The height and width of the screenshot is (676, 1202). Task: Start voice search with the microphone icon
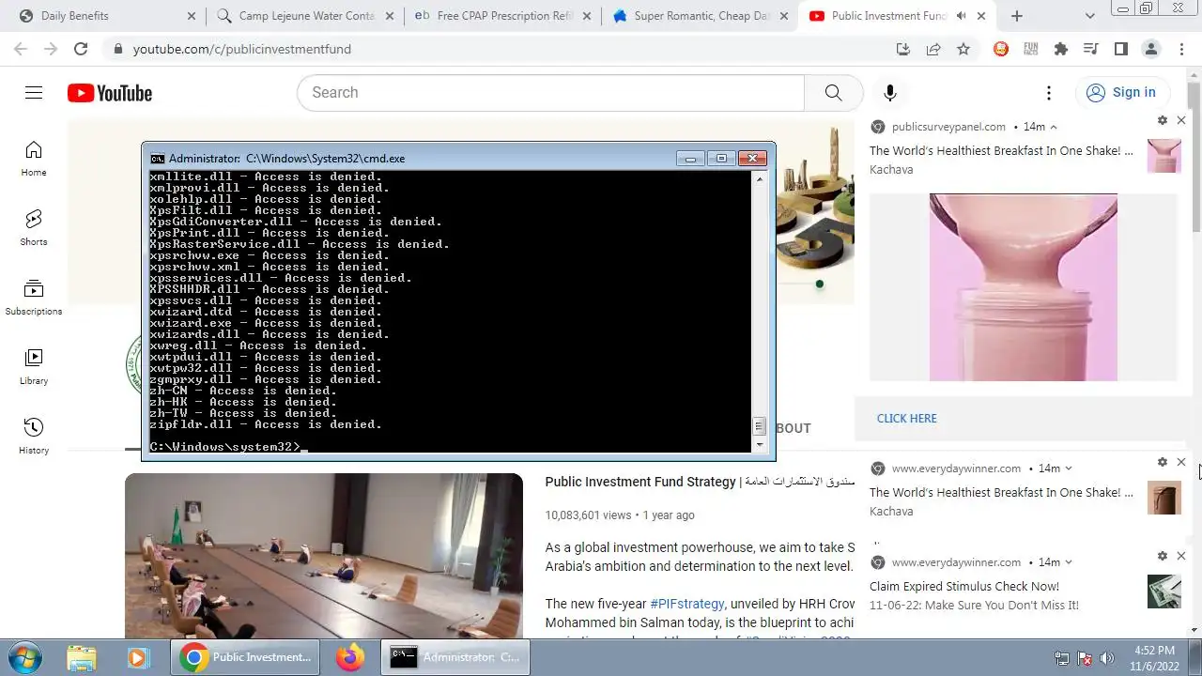click(x=890, y=92)
